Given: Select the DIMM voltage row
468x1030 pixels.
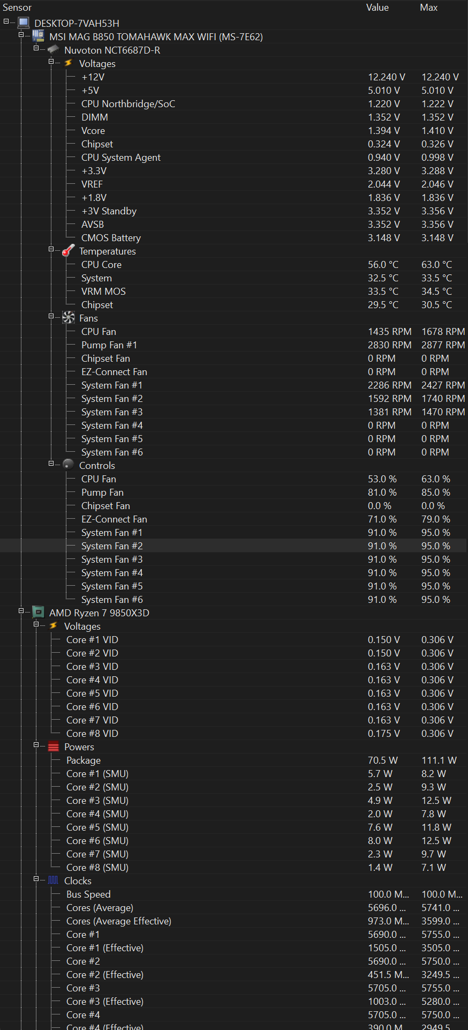Looking at the screenshot, I should [234, 117].
